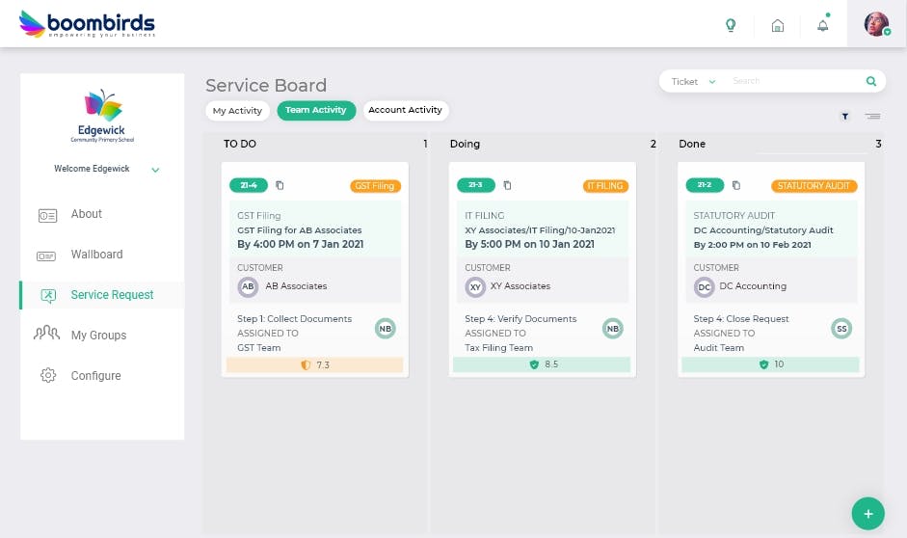The image size is (907, 538).
Task: Click the search magnifier icon
Action: point(871,82)
